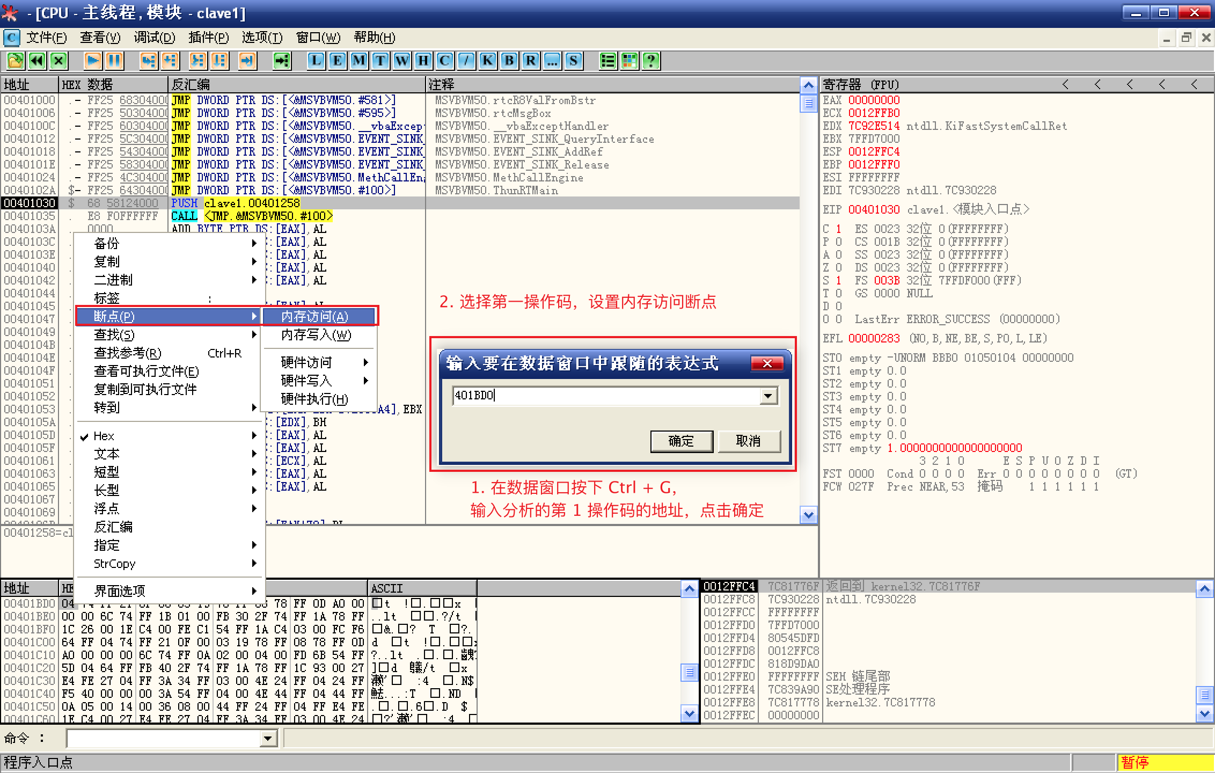Open the Log 'L' window icon

pyautogui.click(x=316, y=61)
